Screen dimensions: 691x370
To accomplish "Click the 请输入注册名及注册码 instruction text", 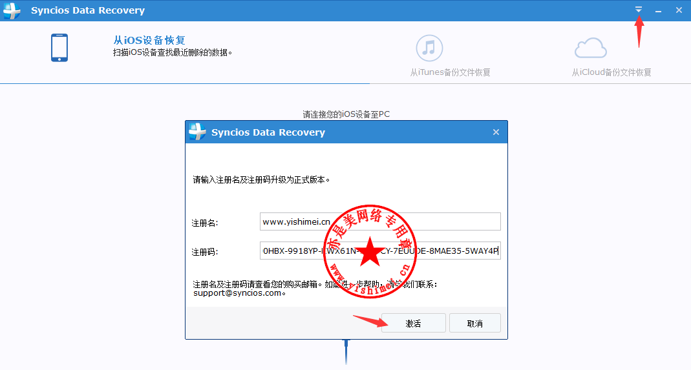I will tap(261, 180).
